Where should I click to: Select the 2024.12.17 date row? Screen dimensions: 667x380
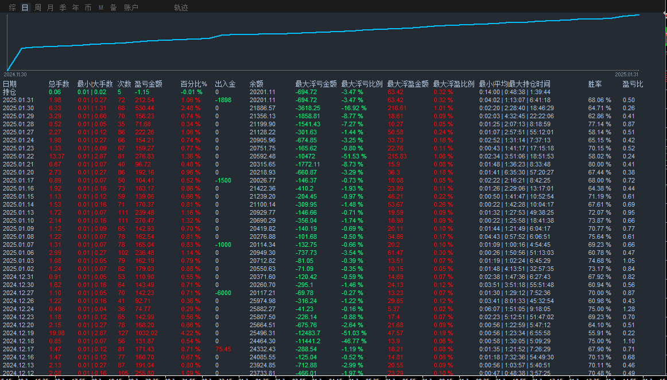click(18, 349)
